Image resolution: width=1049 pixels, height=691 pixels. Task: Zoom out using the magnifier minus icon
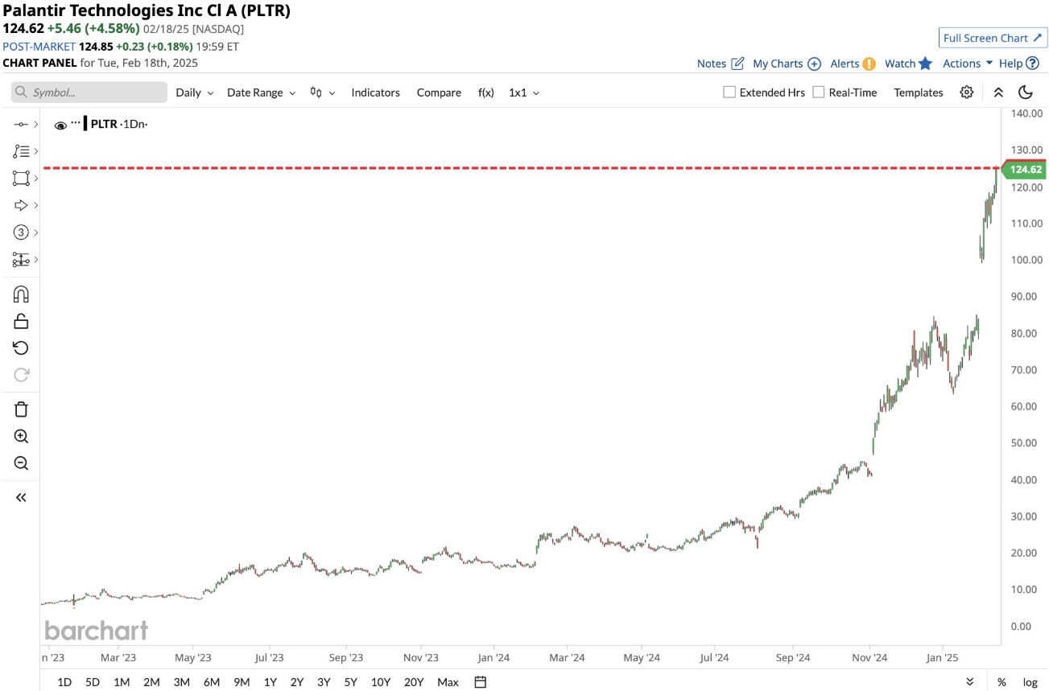coord(21,463)
